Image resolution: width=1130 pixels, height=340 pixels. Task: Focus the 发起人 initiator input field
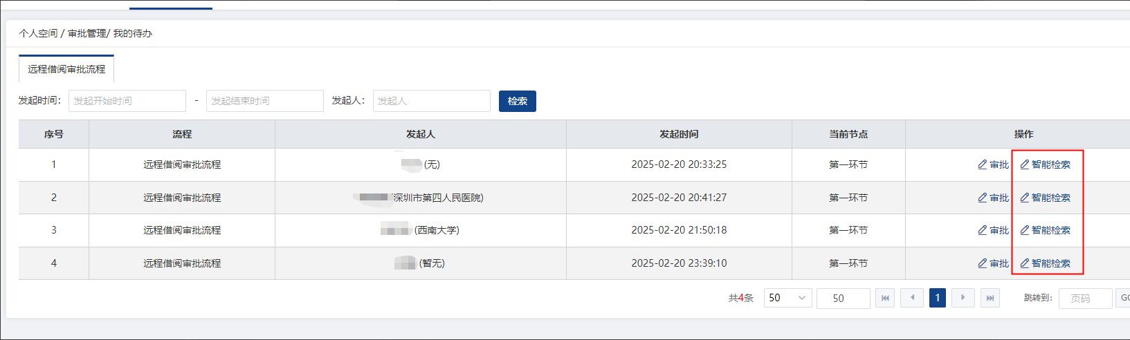pos(431,101)
